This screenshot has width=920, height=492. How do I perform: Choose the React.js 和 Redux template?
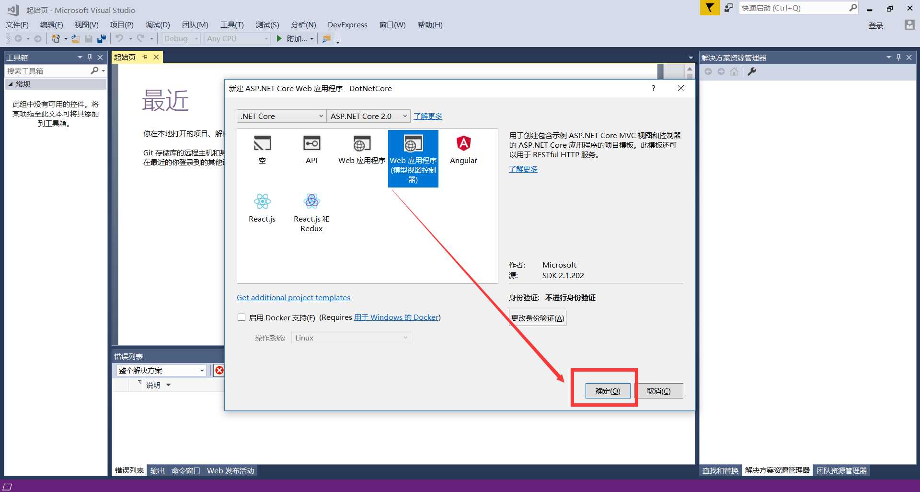(311, 212)
